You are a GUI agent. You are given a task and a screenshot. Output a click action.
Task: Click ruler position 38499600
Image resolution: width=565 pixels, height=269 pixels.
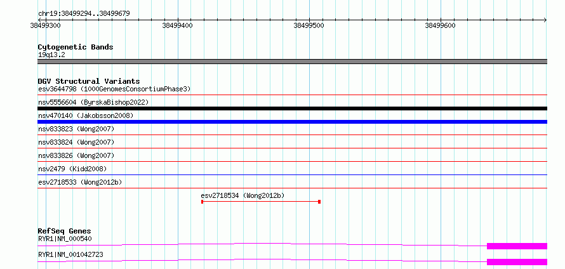coord(441,25)
